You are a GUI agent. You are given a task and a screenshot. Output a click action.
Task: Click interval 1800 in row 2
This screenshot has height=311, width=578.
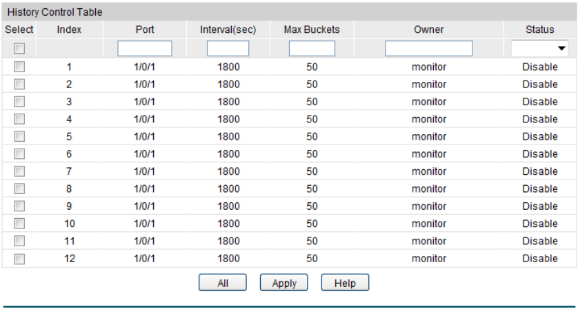click(x=228, y=84)
